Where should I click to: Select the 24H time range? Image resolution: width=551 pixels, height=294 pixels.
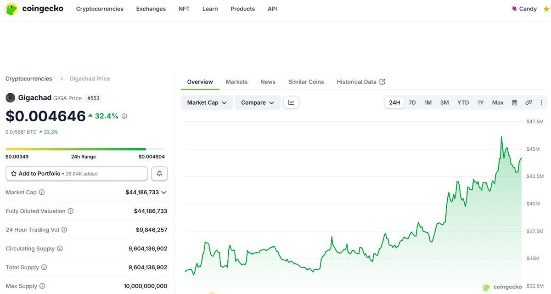[394, 102]
